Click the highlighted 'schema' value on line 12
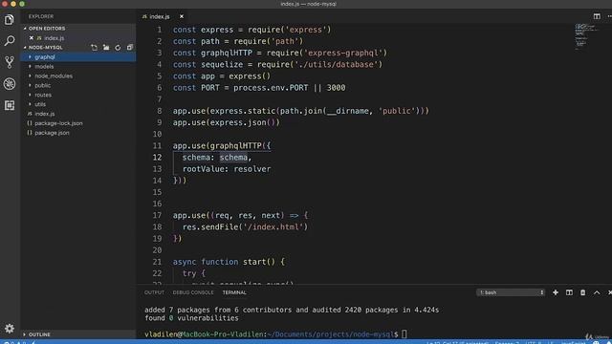This screenshot has height=344, width=612. click(233, 157)
